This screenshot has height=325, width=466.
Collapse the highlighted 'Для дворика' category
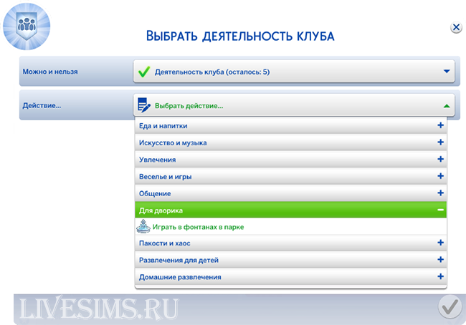(x=290, y=210)
